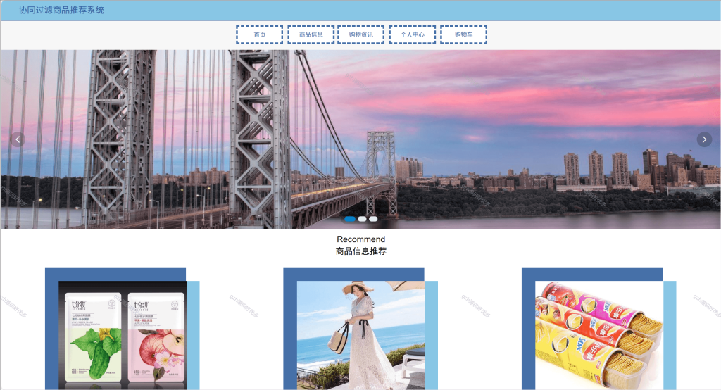Open the Stax potato chips product image
The image size is (721, 390).
[x=599, y=335]
